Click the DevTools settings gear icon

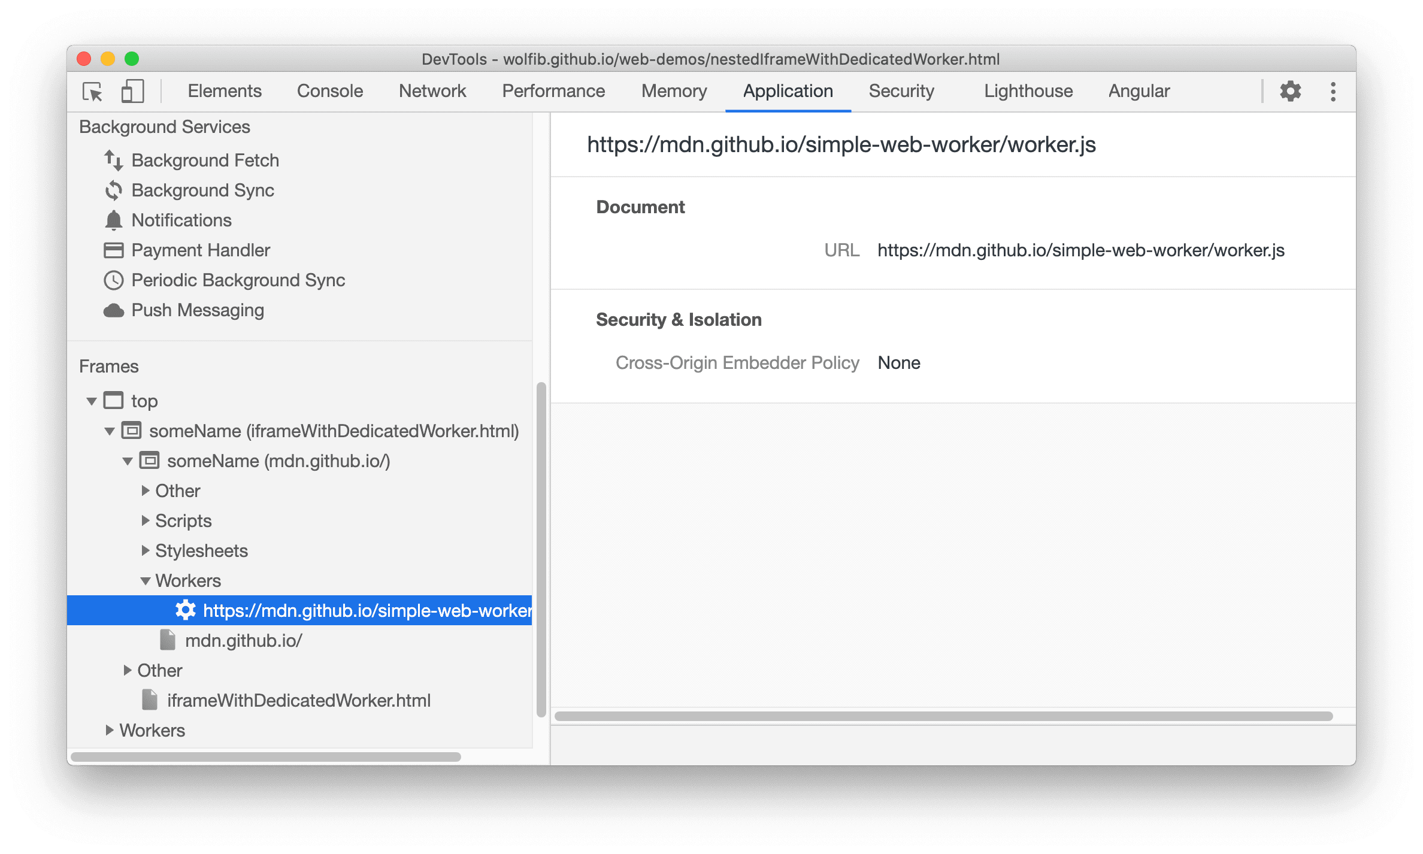point(1292,90)
